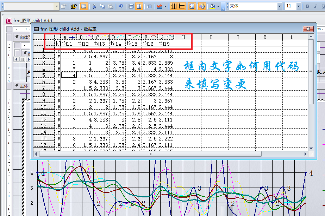
Task: Click the 2.222 cell in row 15
Action: [x=166, y=138]
